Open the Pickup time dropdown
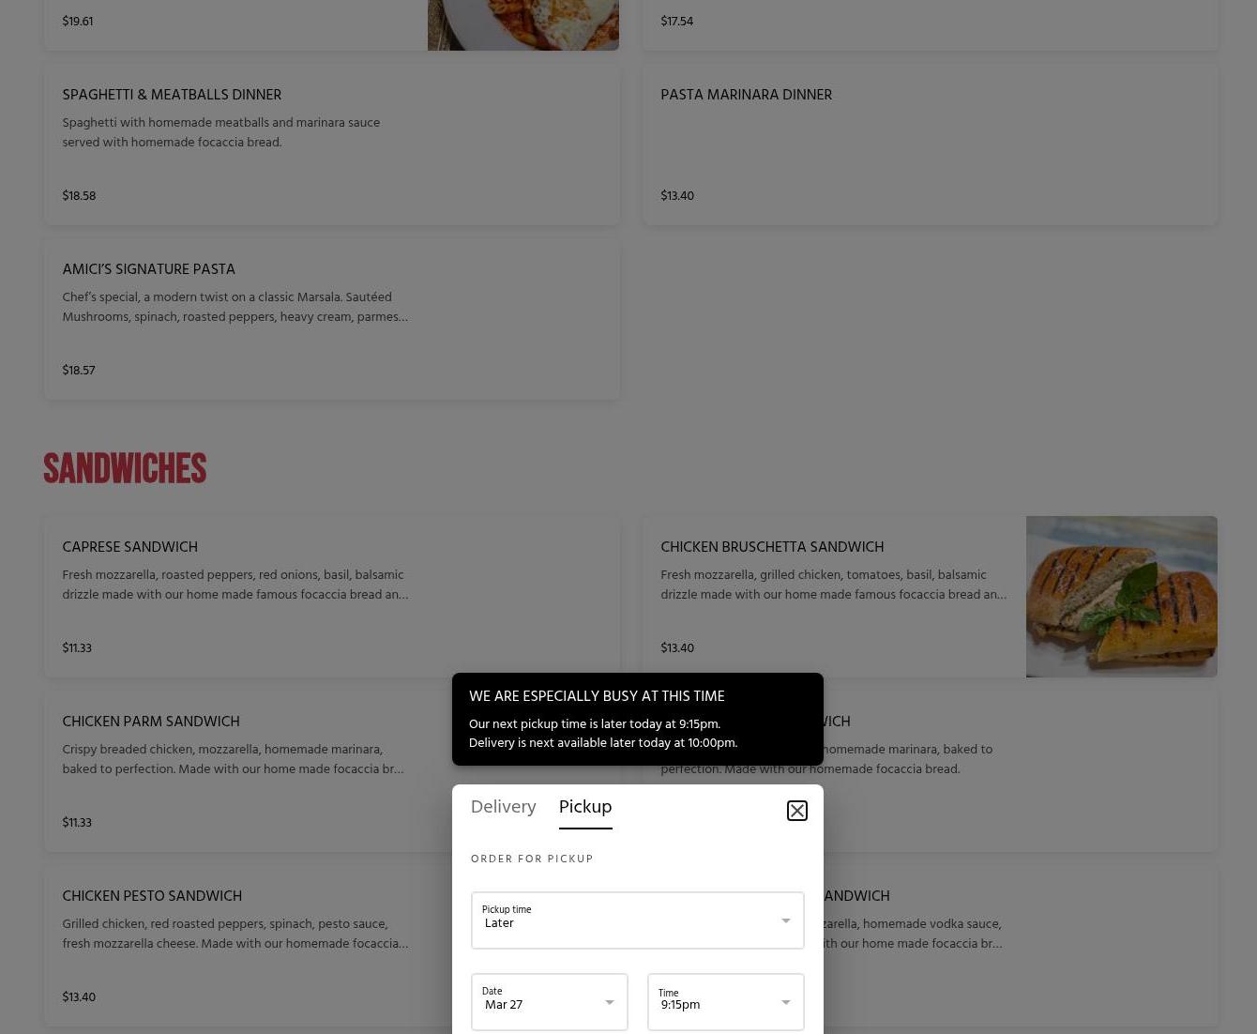Screen dimensions: 1257x1034 (x=637, y=920)
